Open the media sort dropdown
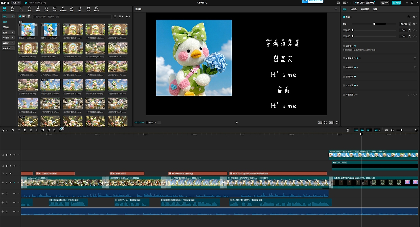 pos(121,16)
